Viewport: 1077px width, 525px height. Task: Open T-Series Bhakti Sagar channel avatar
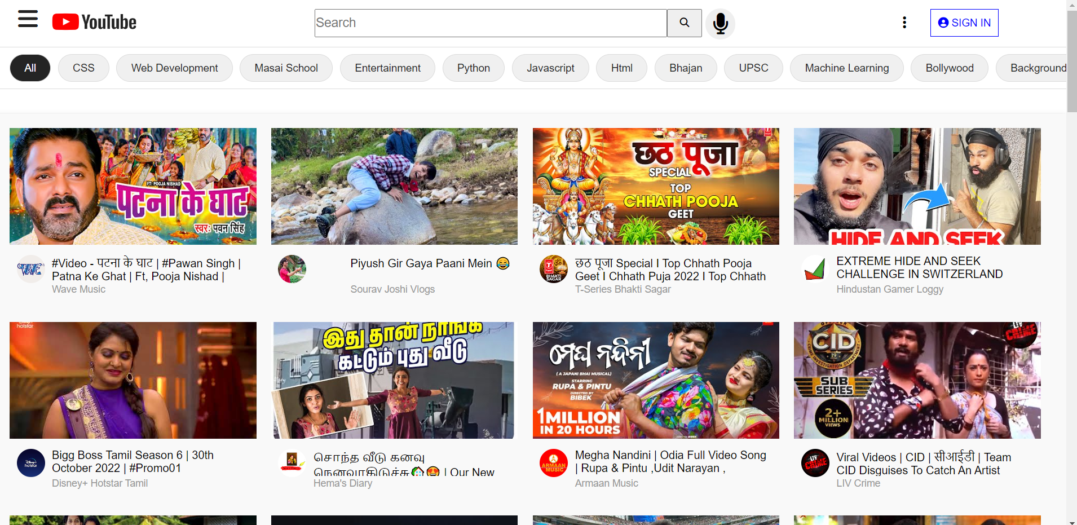pyautogui.click(x=554, y=269)
